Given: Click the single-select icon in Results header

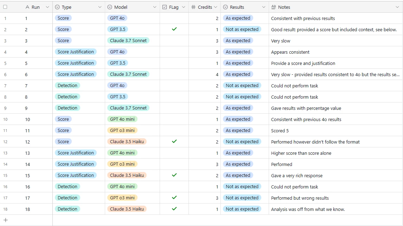Looking at the screenshot, I should [225, 7].
